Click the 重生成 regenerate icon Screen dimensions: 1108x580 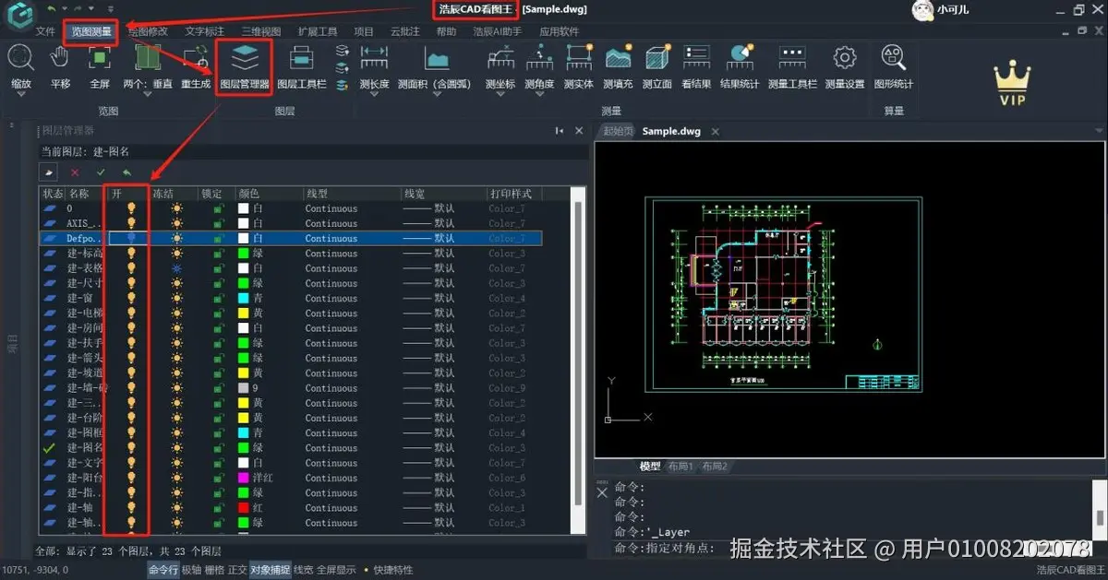click(x=196, y=58)
